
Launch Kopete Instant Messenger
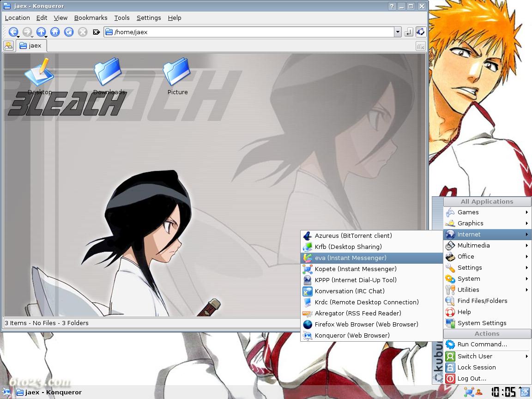coord(371,269)
